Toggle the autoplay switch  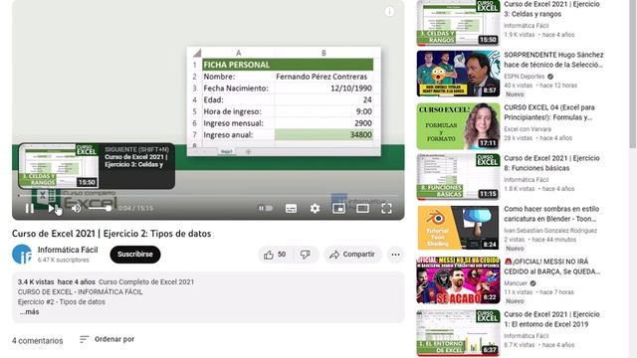click(x=266, y=209)
